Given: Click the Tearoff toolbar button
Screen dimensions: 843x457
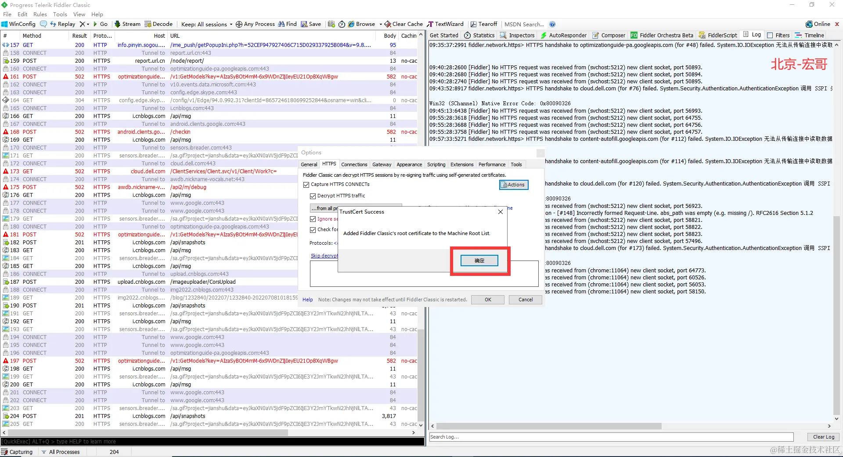Looking at the screenshot, I should 484,24.
